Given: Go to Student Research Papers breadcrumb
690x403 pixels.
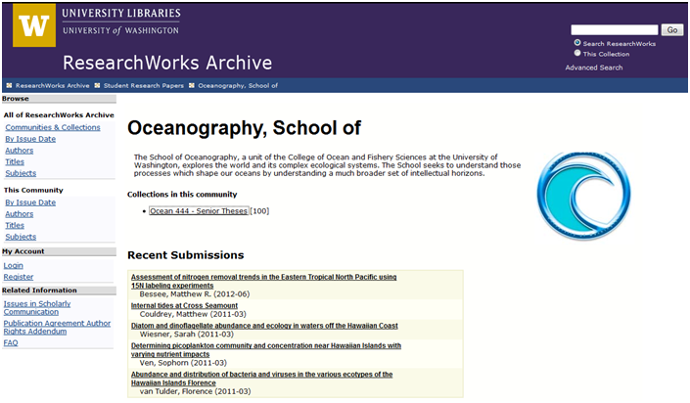Looking at the screenshot, I should [x=144, y=85].
